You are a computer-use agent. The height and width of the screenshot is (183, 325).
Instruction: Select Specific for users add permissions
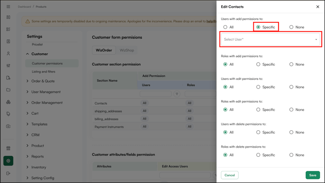tap(258, 27)
